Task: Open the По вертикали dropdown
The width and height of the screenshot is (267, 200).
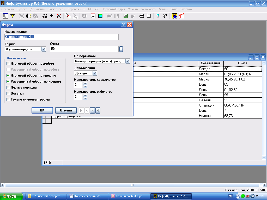Action: tap(128, 61)
